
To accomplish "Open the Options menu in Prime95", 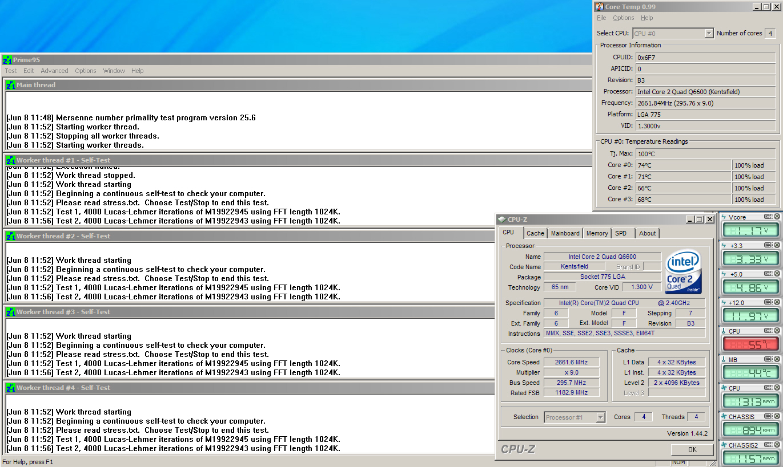I will pos(86,71).
